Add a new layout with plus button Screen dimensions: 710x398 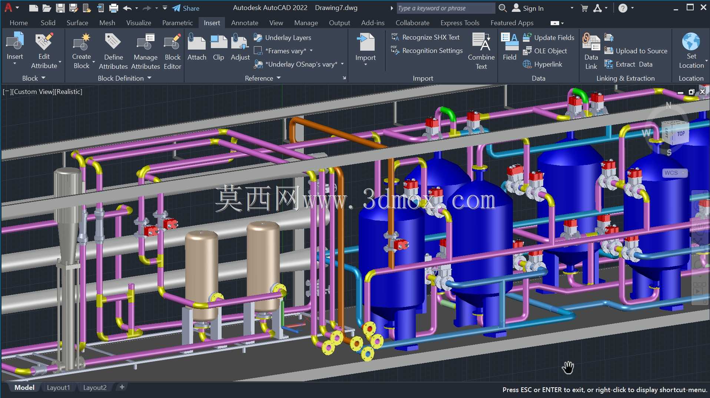122,387
